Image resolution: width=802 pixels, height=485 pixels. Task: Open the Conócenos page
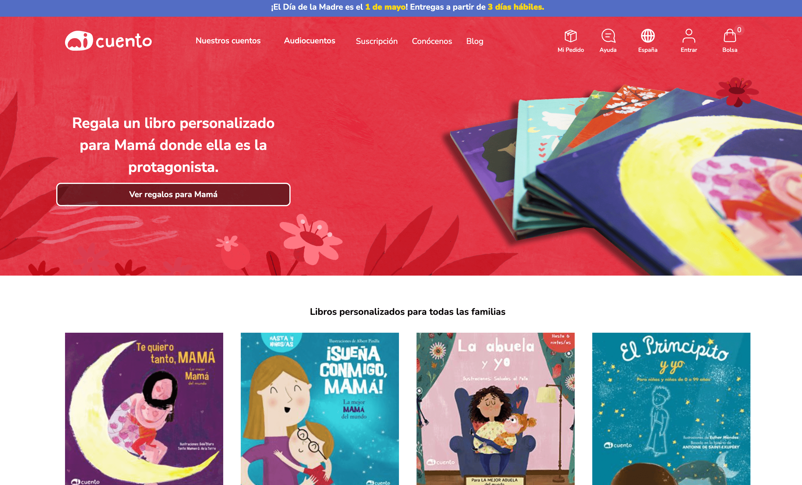[x=431, y=41]
